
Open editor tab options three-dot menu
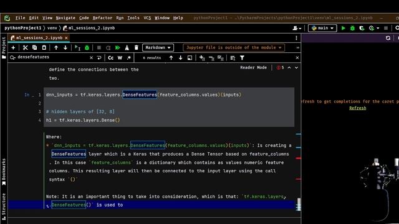296,38
